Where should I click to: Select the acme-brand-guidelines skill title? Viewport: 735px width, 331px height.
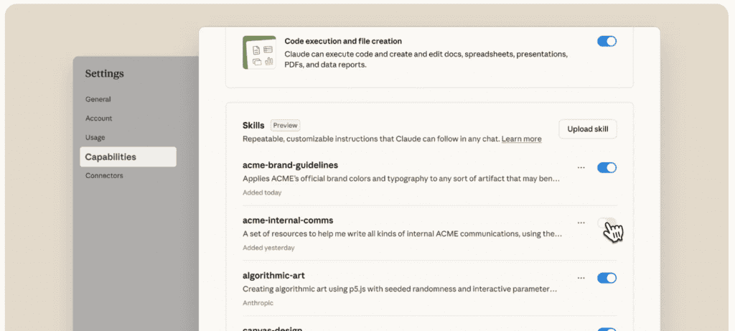(x=290, y=165)
